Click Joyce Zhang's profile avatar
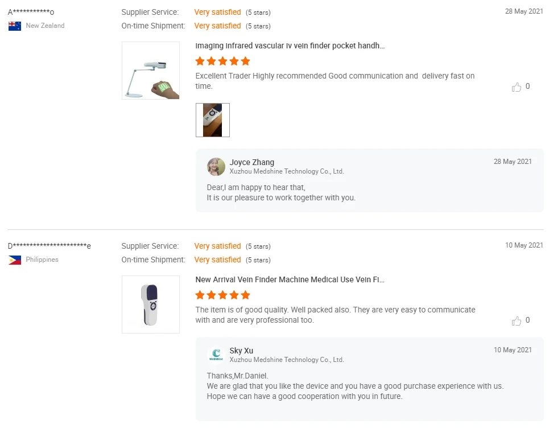Viewport: 549px width, 428px height. pos(216,167)
